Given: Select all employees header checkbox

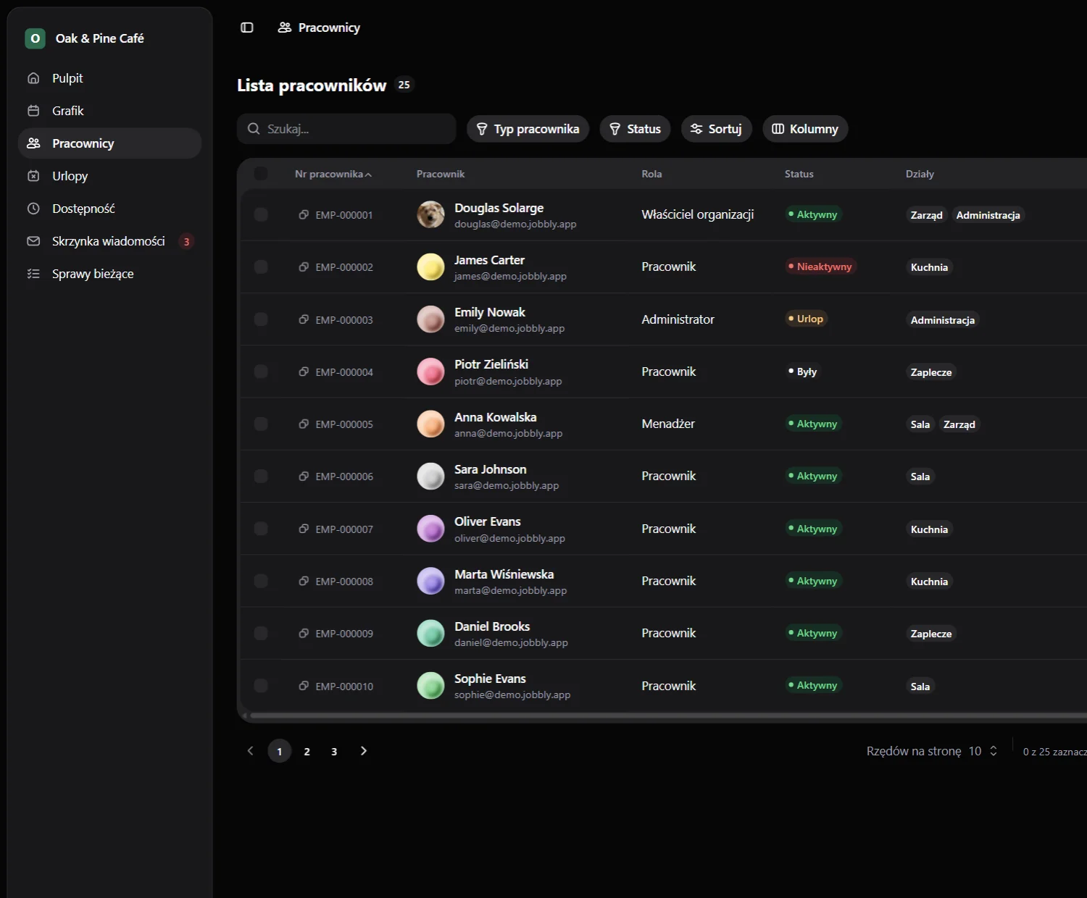Looking at the screenshot, I should click(261, 173).
